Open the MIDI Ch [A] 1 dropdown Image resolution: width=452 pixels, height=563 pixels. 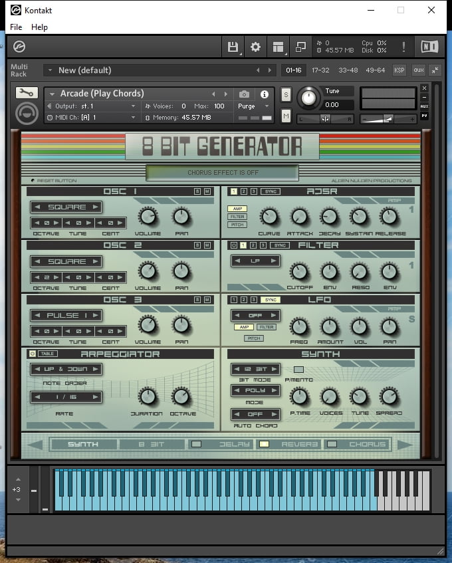(133, 118)
